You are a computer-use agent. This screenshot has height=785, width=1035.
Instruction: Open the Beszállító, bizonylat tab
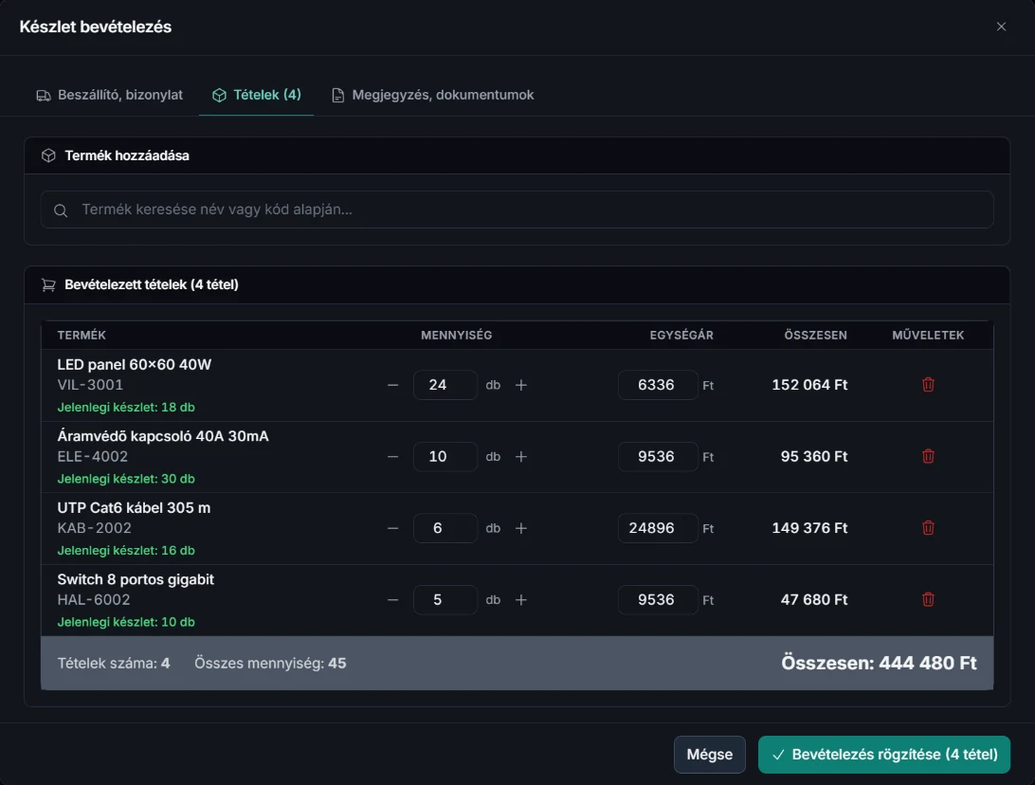click(x=109, y=95)
